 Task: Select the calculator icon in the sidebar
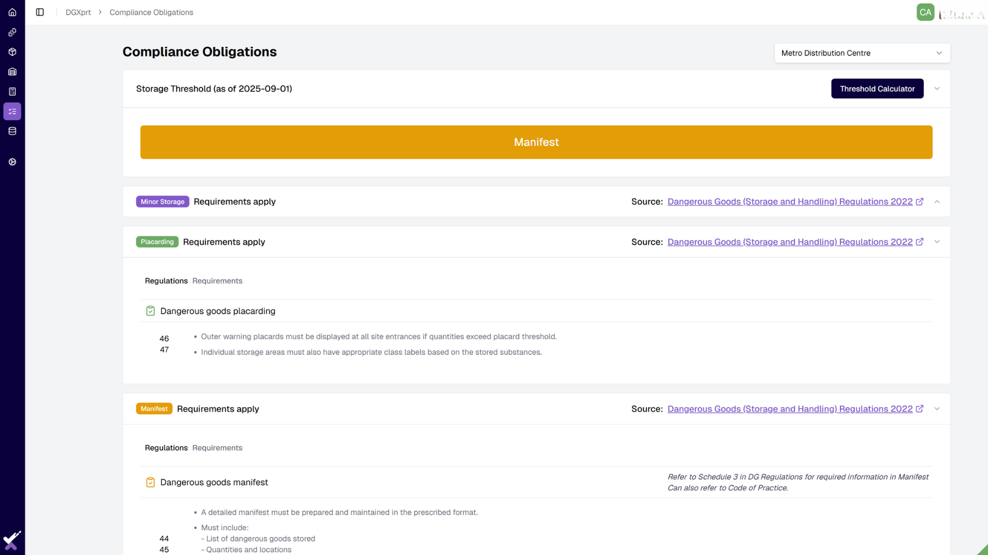point(12,91)
